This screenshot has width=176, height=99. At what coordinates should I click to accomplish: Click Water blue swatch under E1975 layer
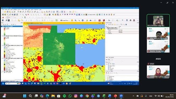[5, 61]
